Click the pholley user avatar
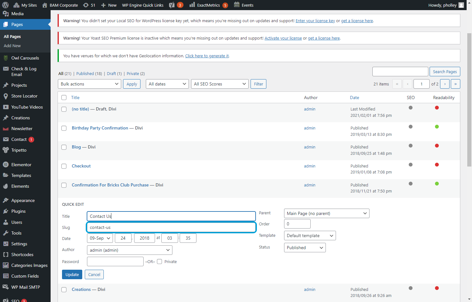Viewport: 472px width, 302px height. pyautogui.click(x=461, y=5)
